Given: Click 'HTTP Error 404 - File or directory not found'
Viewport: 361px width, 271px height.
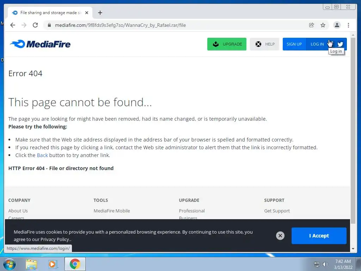Looking at the screenshot, I should pyautogui.click(x=61, y=168).
